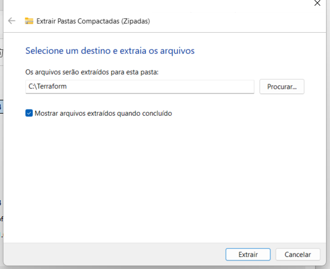Image resolution: width=330 pixels, height=269 pixels.
Task: Click the 'Cancelar' button
Action: tap(297, 255)
